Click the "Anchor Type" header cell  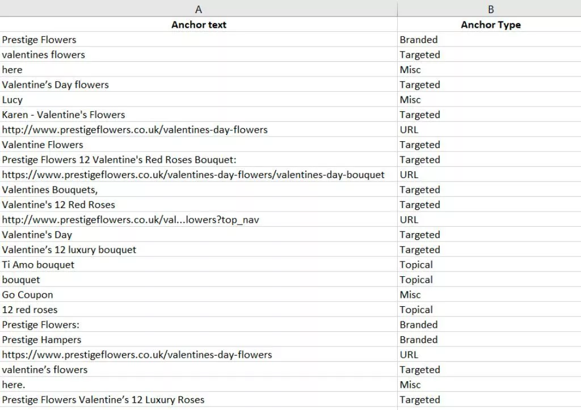click(490, 24)
